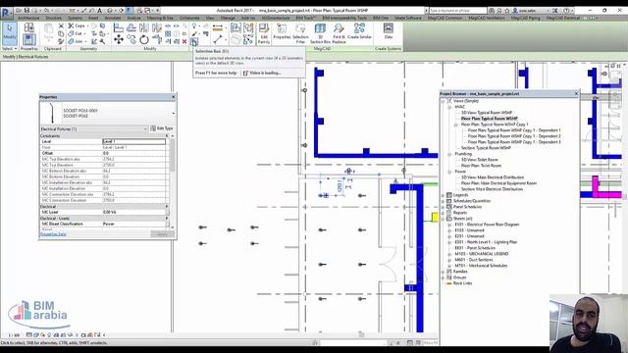Click the Offset tool icon
This screenshot has width=628, height=353.
131,27
